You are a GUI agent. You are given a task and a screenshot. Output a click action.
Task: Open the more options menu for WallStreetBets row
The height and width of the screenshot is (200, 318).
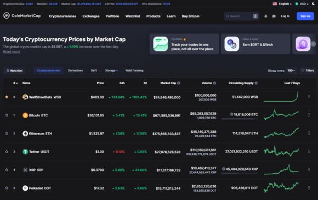click(x=309, y=97)
